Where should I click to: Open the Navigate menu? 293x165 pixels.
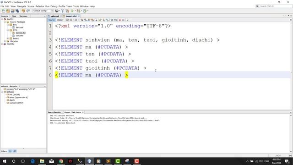[x=22, y=6]
